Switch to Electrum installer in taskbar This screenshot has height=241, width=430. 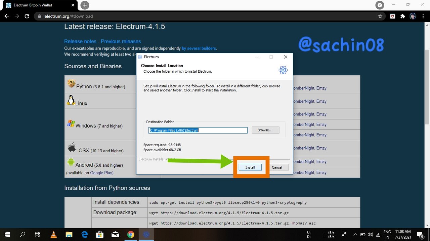tap(146, 234)
